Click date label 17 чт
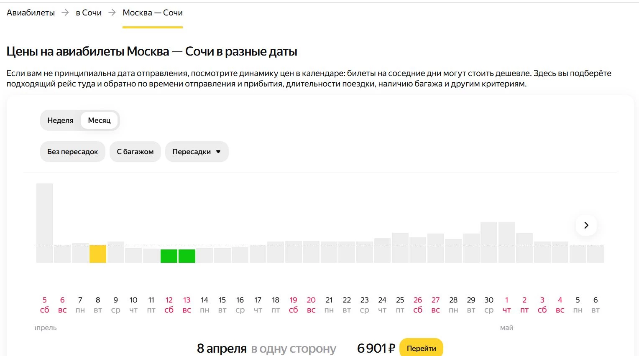Viewport: 639px width, 356px height. coord(258,305)
